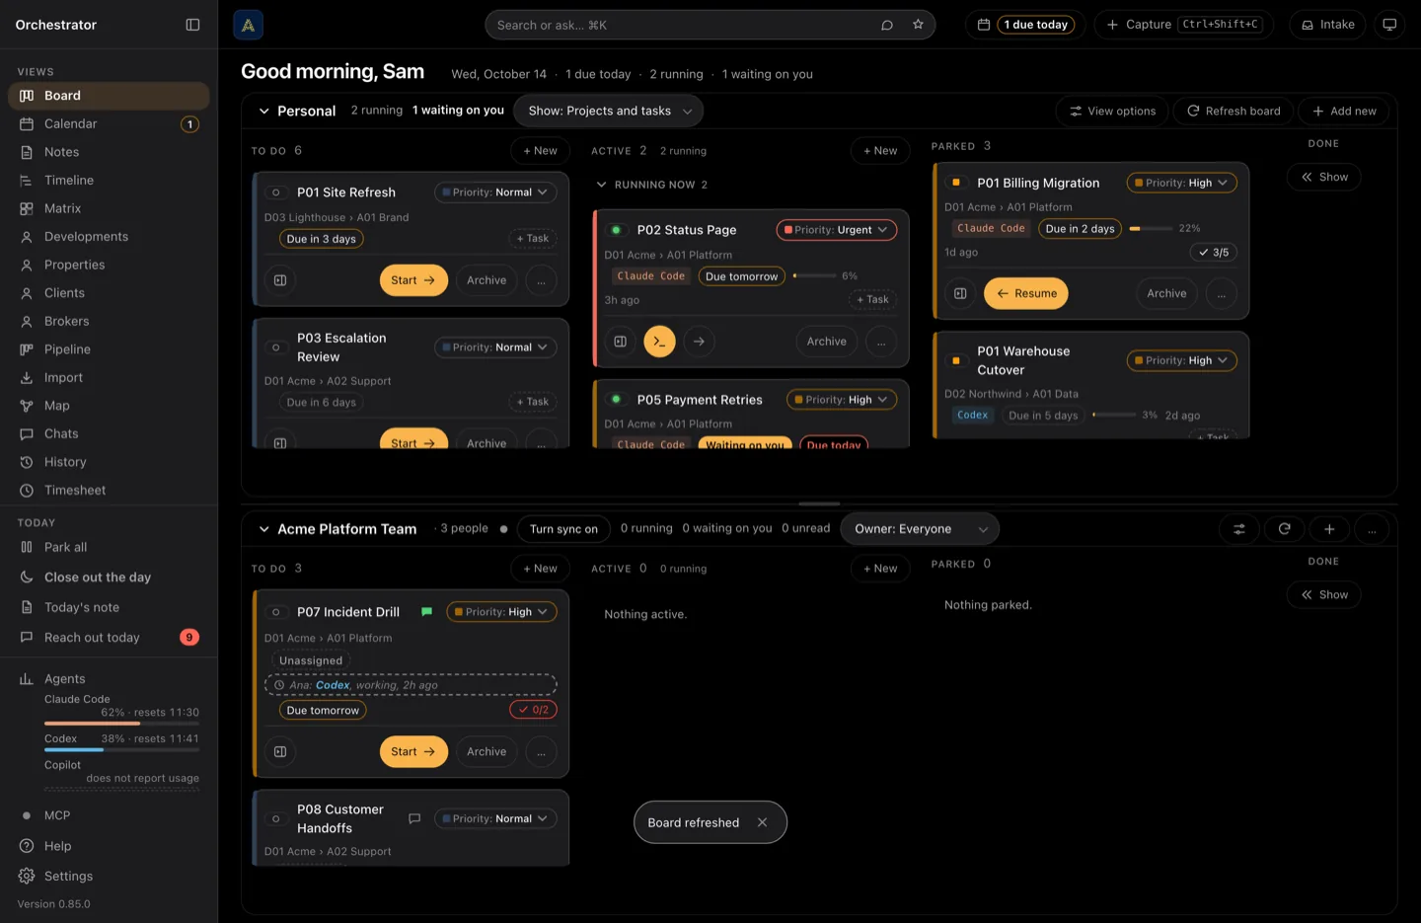Start the P01 Site Refresh project
This screenshot has height=923, width=1421.
[413, 280]
